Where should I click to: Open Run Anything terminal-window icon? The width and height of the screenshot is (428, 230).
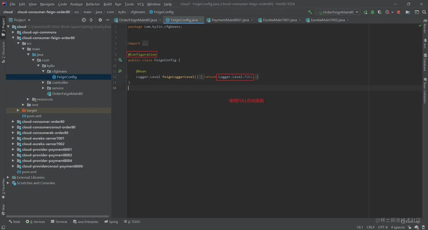pyautogui.click(x=417, y=12)
